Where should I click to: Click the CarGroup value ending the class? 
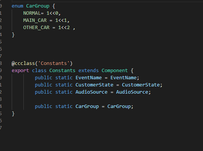119,106
